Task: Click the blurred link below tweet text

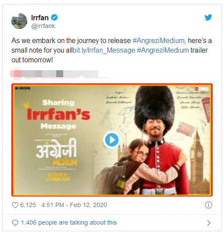Action: tap(59, 74)
